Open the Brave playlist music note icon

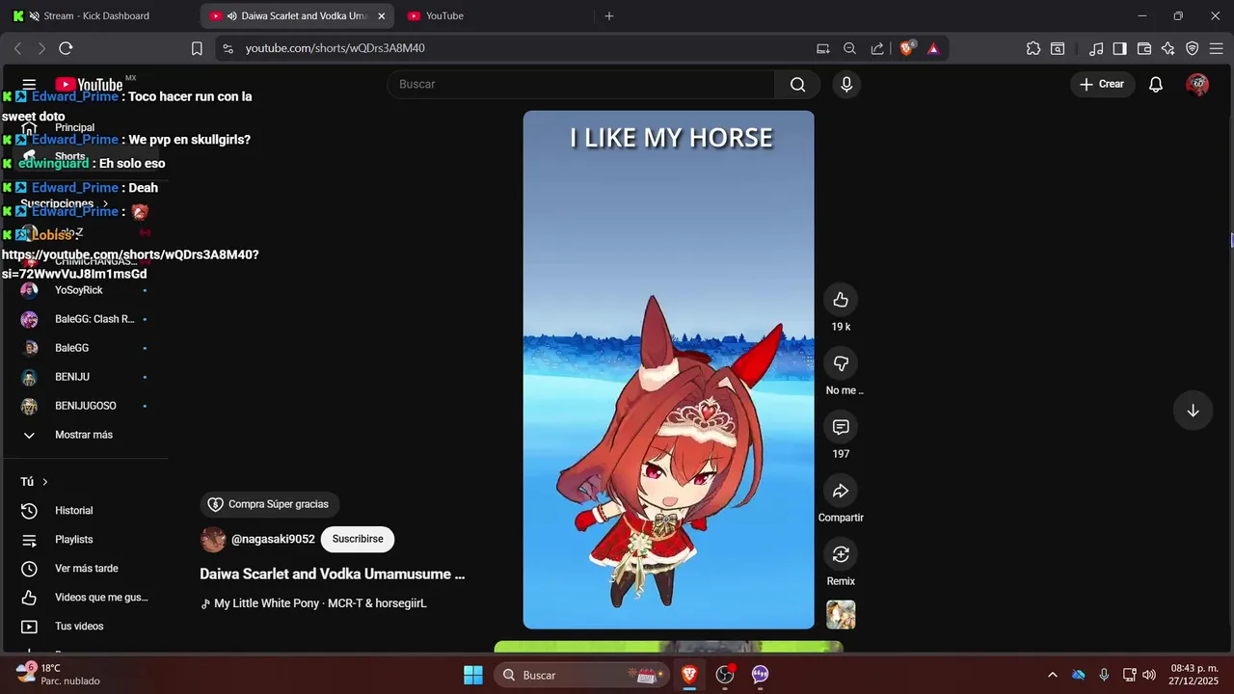(1096, 48)
